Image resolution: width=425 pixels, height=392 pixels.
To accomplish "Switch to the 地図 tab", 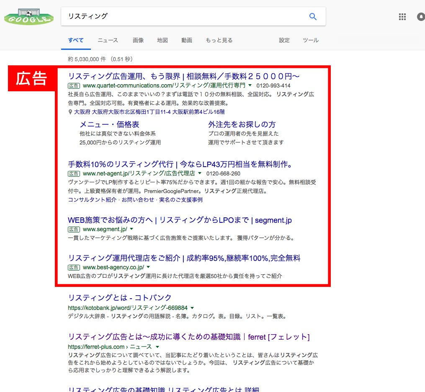I will pyautogui.click(x=162, y=40).
